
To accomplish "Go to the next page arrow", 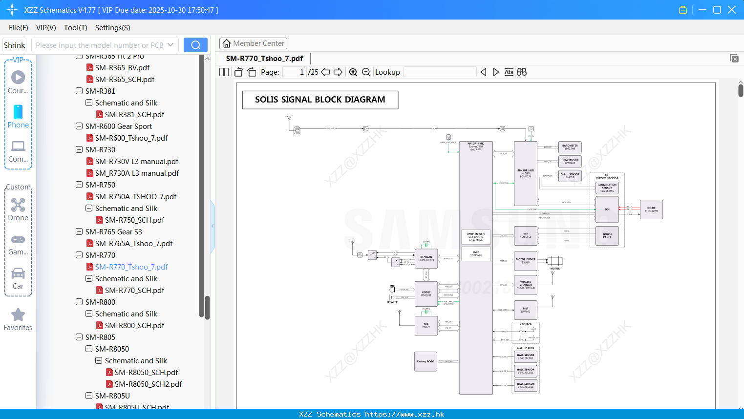I will click(338, 72).
